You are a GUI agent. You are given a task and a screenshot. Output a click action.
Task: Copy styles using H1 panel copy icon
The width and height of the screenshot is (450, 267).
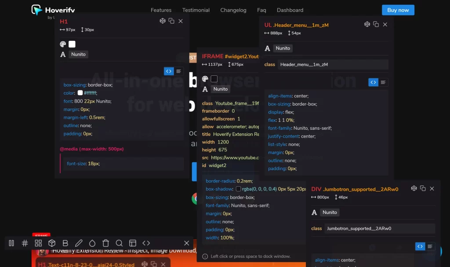coord(171,21)
